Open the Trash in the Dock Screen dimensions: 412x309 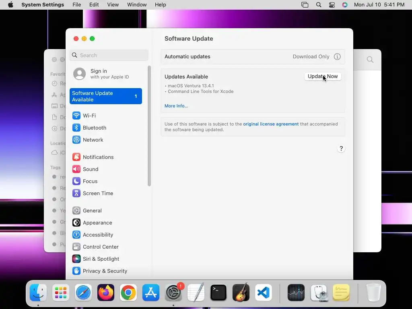coord(373,293)
